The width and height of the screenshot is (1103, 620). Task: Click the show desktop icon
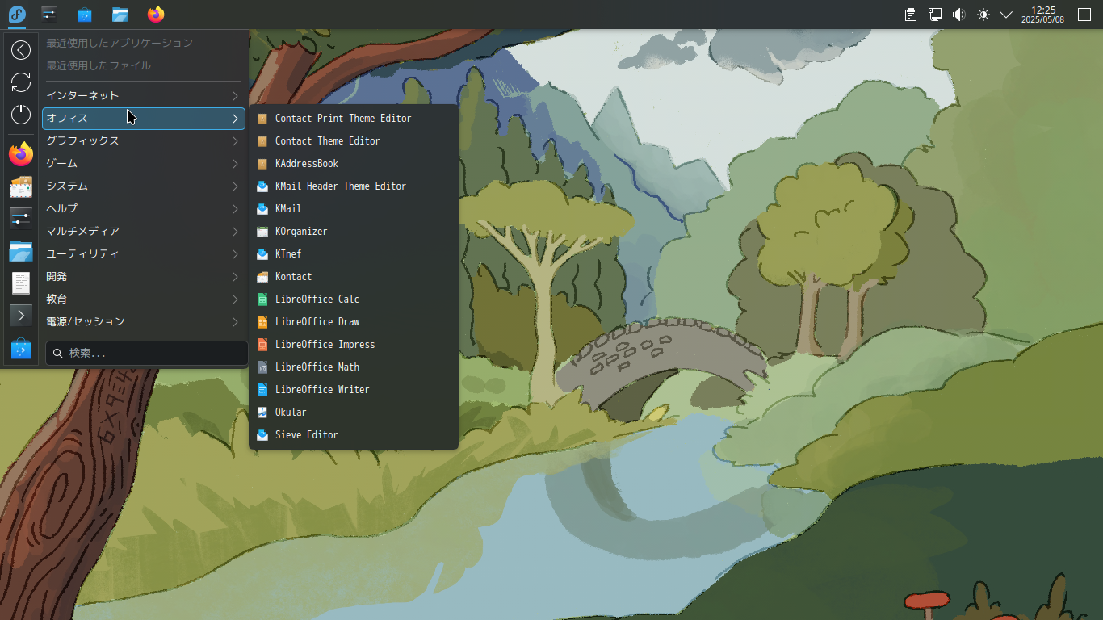pyautogui.click(x=1084, y=15)
